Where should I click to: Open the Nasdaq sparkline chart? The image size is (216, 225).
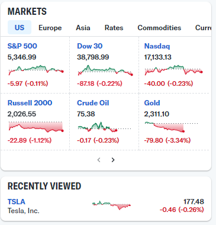173,70
